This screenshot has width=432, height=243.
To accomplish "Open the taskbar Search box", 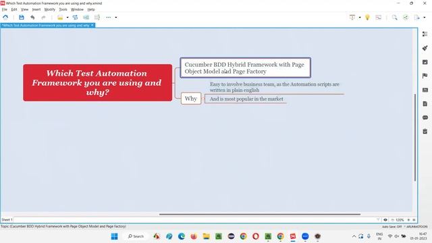I will pyautogui.click(x=136, y=236).
